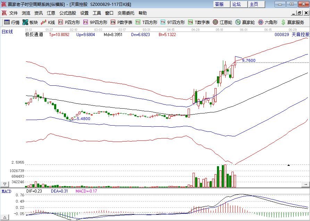Viewport: 310px width, 221px height.
Task: Open 赢家服务 dollar icon
Action: pos(293,22)
